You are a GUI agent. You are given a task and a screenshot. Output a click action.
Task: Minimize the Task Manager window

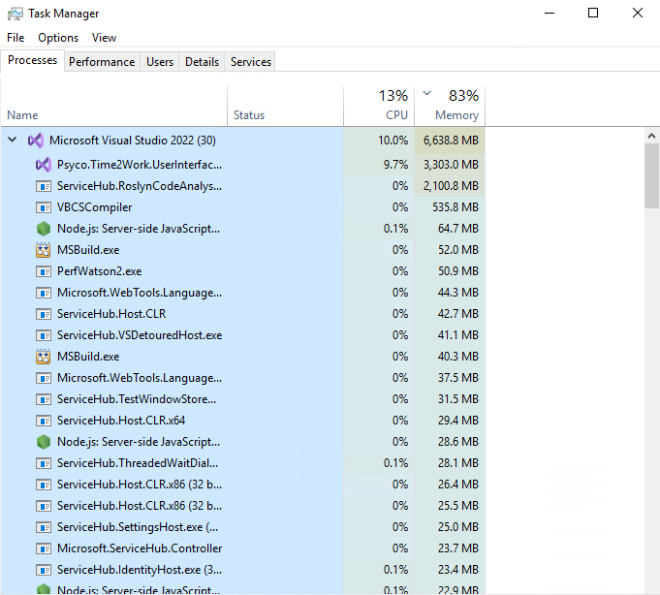point(550,13)
